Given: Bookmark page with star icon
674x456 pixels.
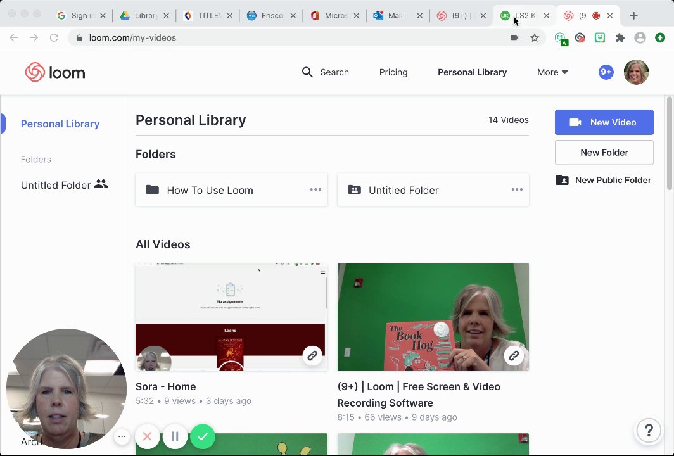Looking at the screenshot, I should 534,38.
